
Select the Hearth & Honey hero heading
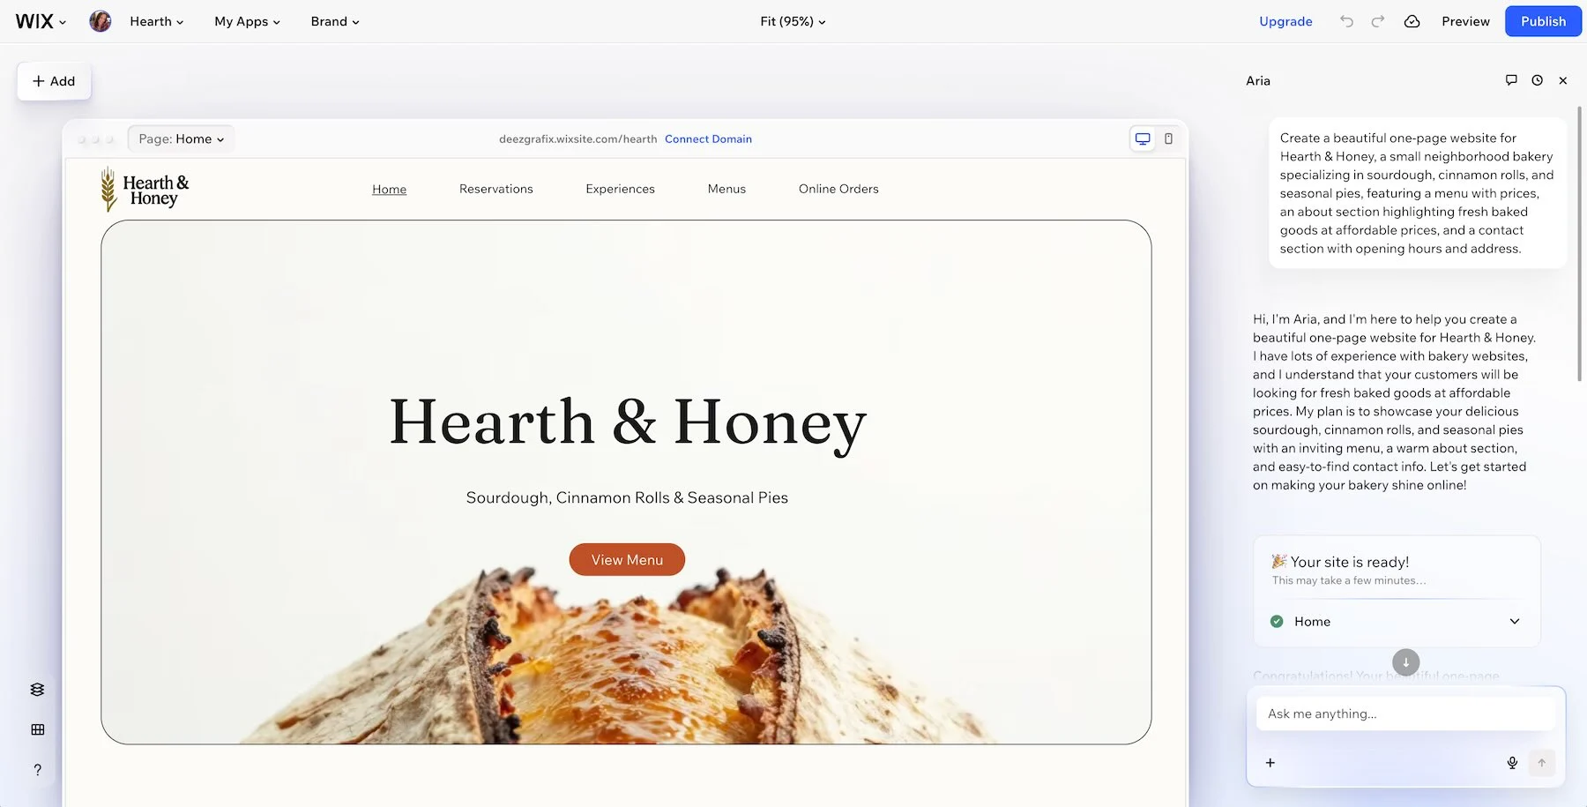[x=628, y=422]
